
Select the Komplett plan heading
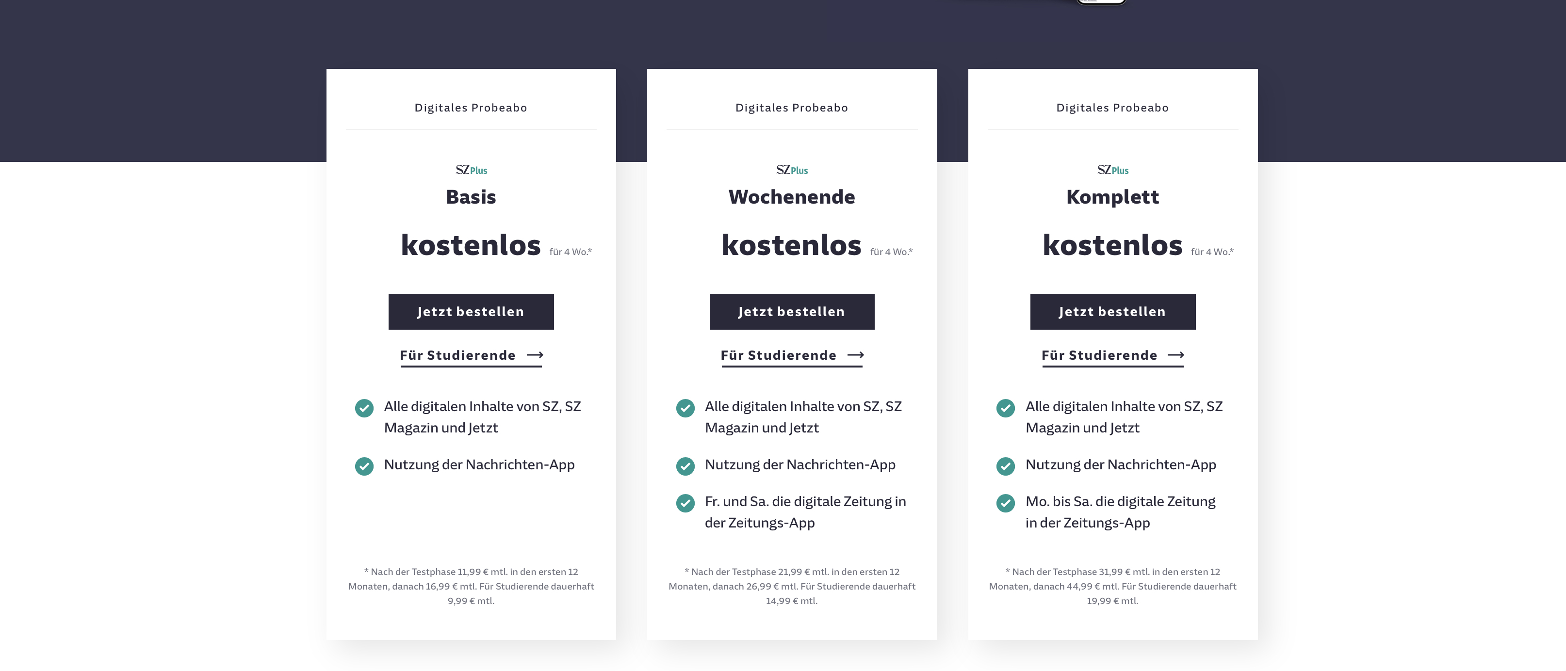pyautogui.click(x=1112, y=197)
